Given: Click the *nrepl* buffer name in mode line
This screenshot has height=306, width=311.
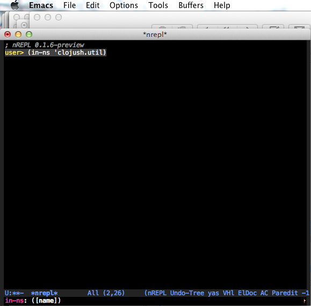Looking at the screenshot, I should coord(44,293).
